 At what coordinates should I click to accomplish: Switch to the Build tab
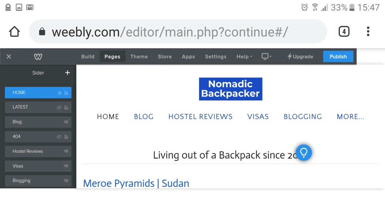click(88, 56)
